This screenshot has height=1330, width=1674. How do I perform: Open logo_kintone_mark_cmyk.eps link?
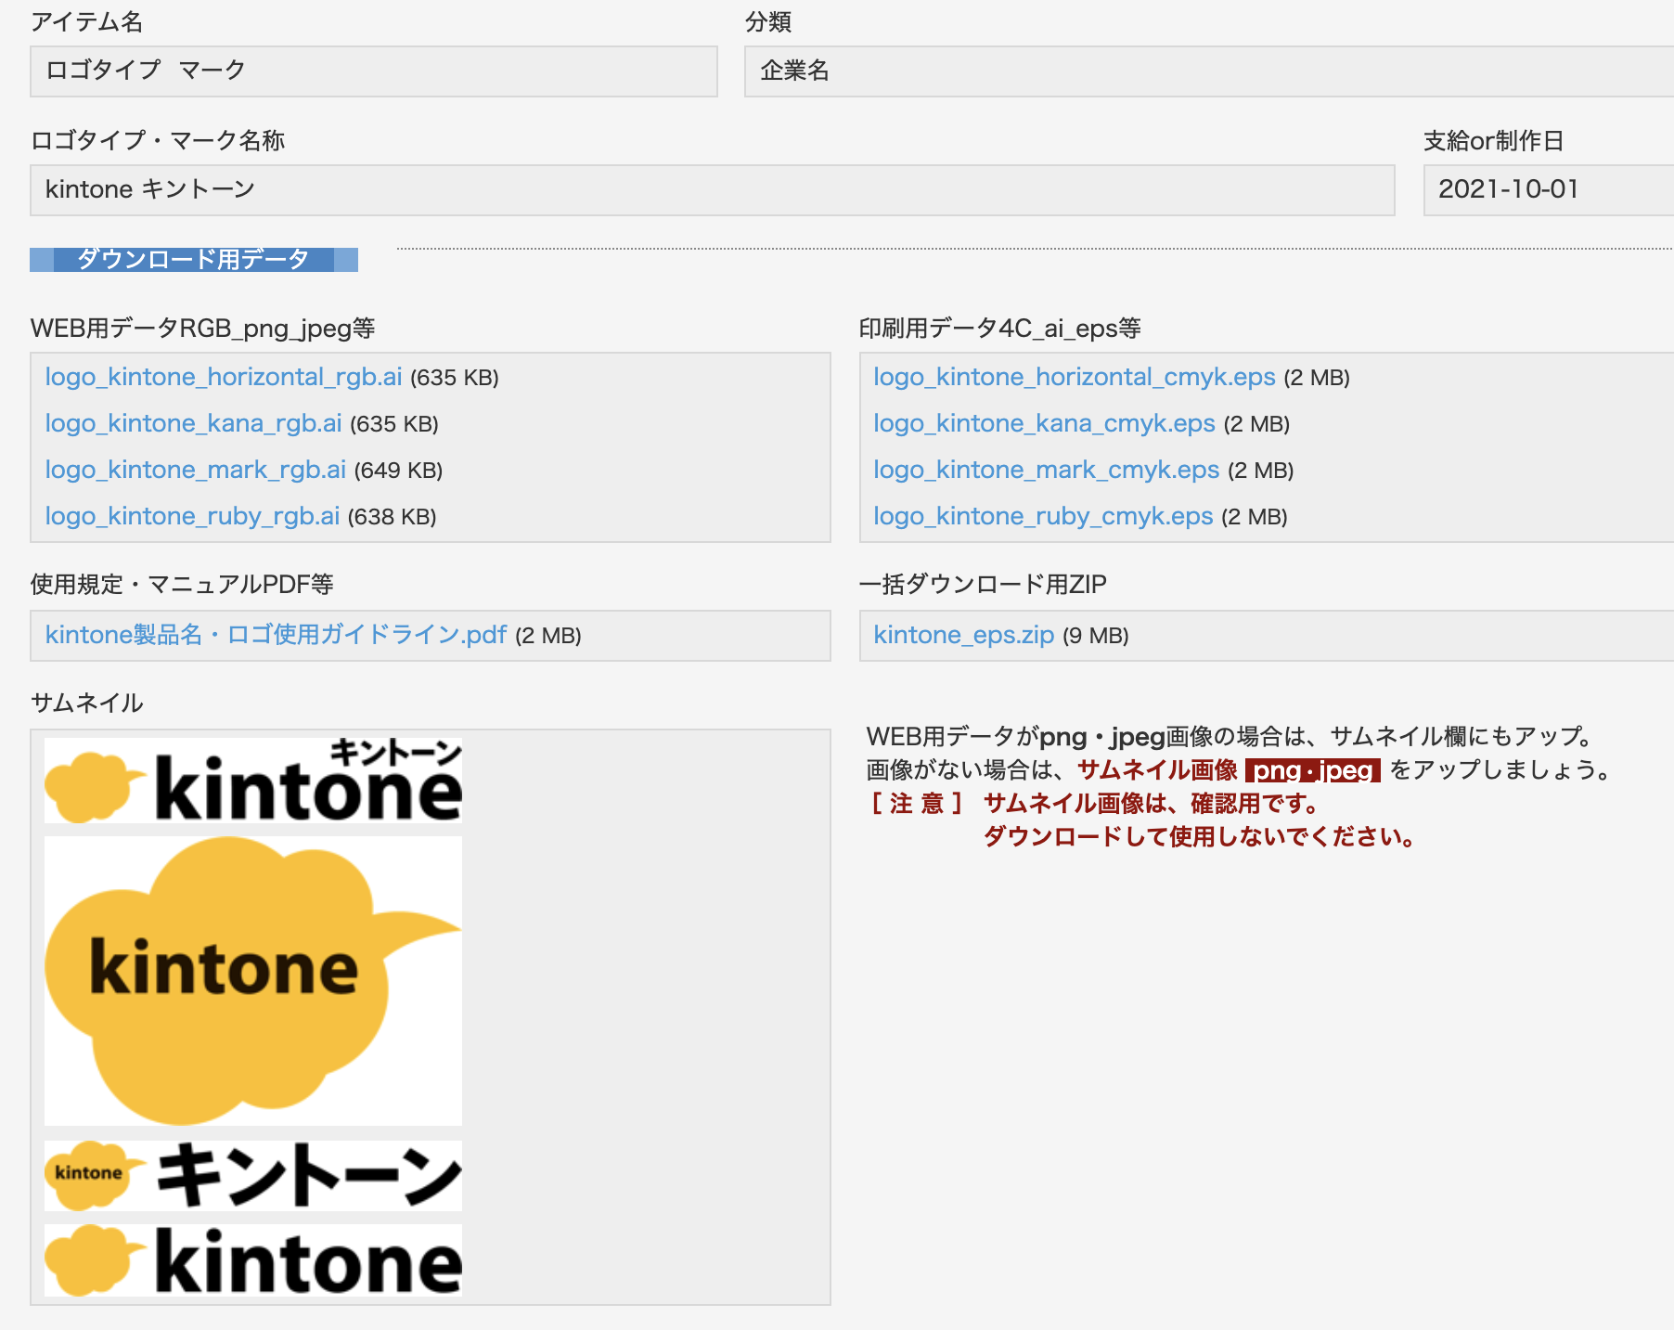(1047, 470)
